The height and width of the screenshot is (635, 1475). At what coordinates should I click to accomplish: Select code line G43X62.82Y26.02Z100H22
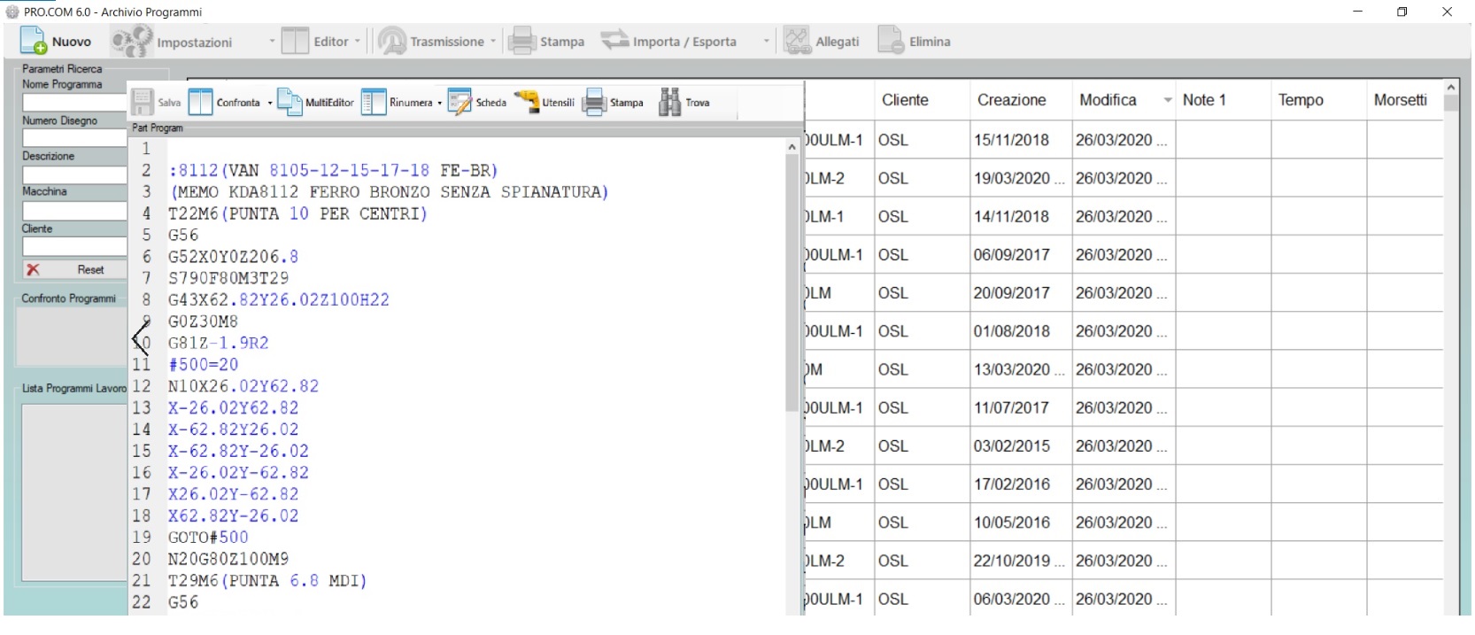(279, 300)
